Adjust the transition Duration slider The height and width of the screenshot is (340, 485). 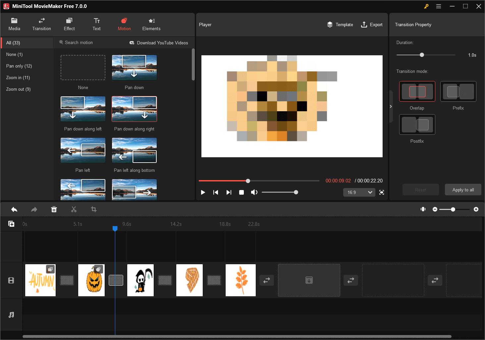point(421,55)
